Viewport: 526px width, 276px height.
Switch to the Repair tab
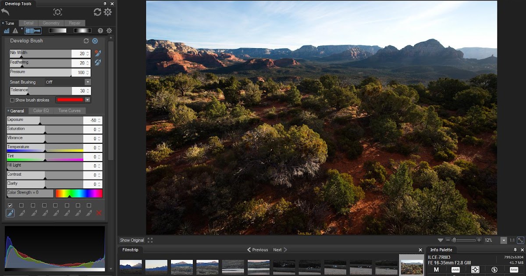coord(75,23)
